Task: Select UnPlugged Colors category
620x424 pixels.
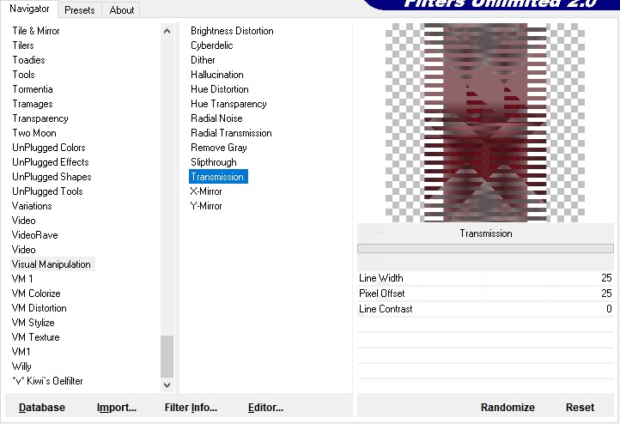Action: click(x=49, y=148)
